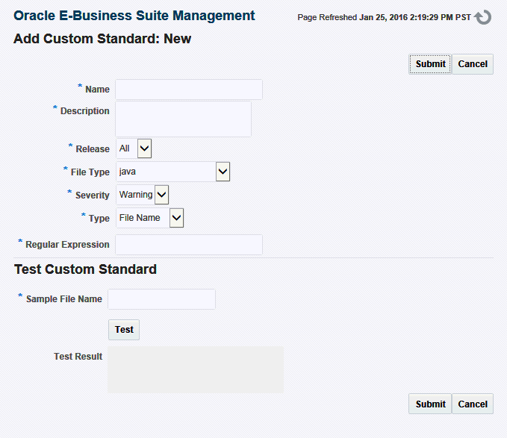
Task: Click the bottom Submit button
Action: pos(430,404)
